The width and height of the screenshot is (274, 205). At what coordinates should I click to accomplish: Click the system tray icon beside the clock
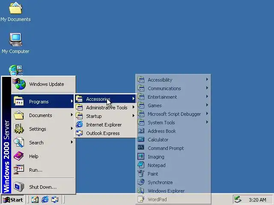238,199
